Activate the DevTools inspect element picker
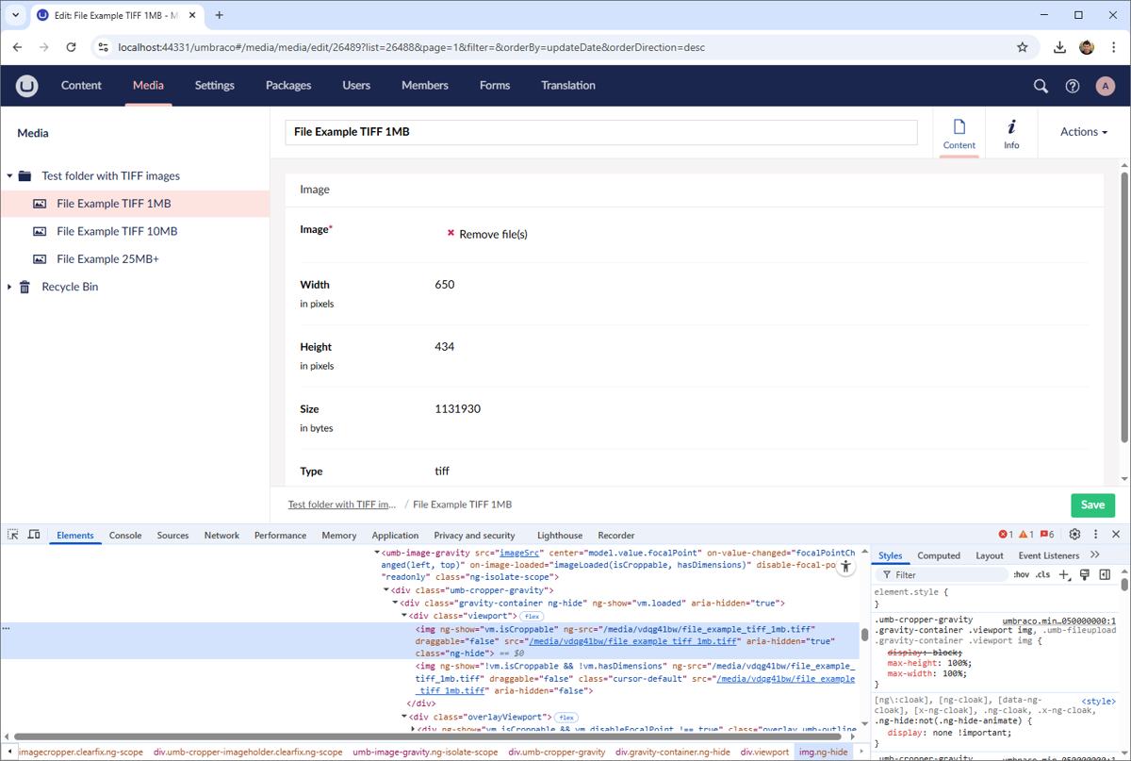1131x761 pixels. (x=13, y=535)
